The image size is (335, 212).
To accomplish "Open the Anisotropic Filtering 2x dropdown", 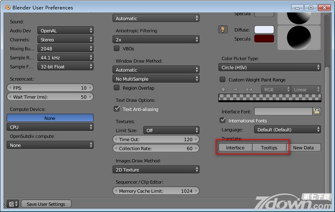I will [x=156, y=39].
